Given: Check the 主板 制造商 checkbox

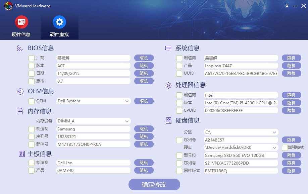Looking at the screenshot, I should [32, 163].
